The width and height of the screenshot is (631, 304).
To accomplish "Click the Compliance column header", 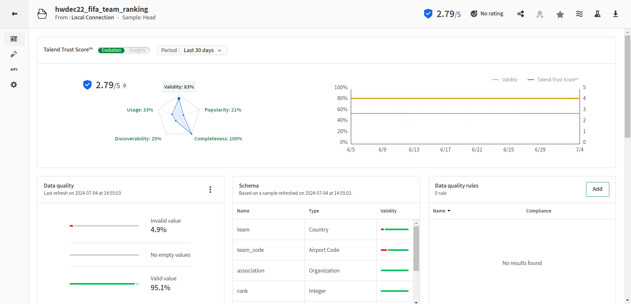I will (539, 211).
